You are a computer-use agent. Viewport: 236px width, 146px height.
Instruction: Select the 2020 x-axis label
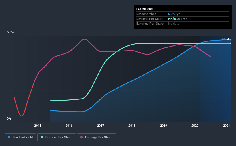click(195, 126)
